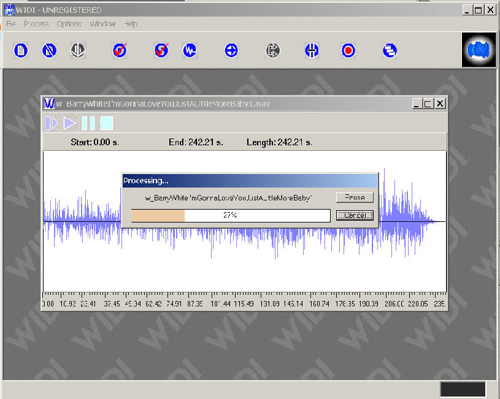Image resolution: width=500 pixels, height=399 pixels.
Task: Click the blue document icon in the toolbar
Action: coord(21,50)
